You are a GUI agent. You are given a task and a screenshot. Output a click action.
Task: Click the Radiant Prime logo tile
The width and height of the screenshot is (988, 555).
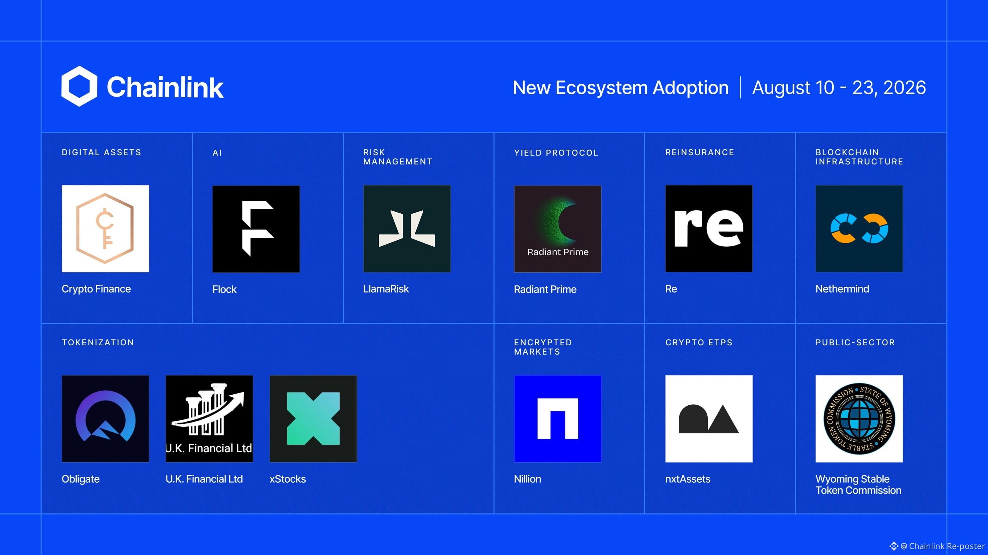pyautogui.click(x=558, y=229)
